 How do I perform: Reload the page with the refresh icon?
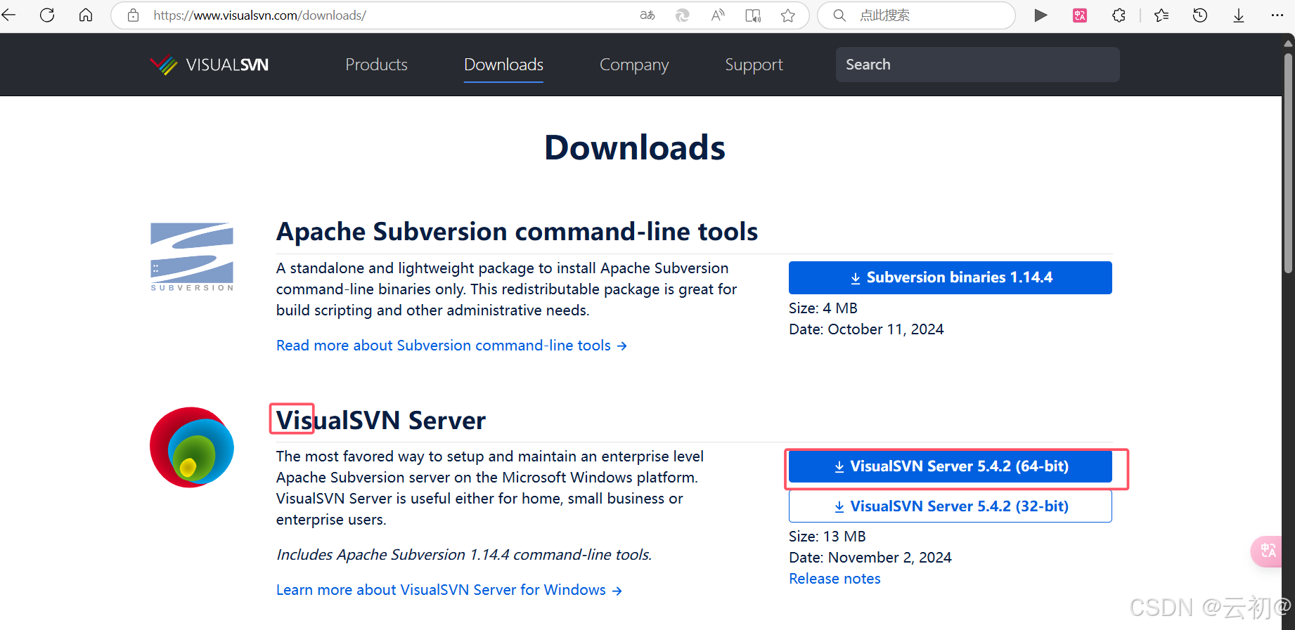coord(47,15)
